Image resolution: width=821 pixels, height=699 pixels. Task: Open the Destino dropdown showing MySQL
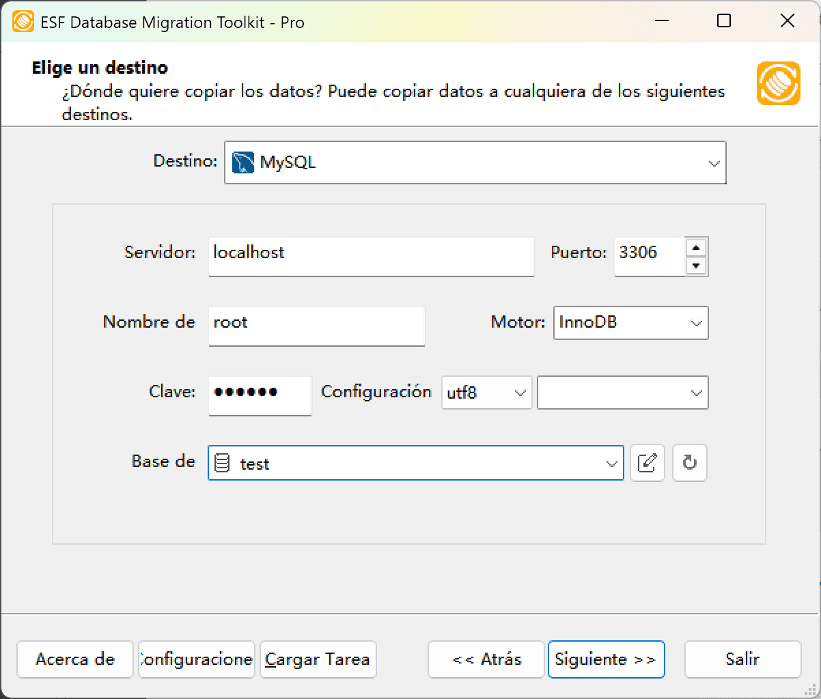(714, 162)
